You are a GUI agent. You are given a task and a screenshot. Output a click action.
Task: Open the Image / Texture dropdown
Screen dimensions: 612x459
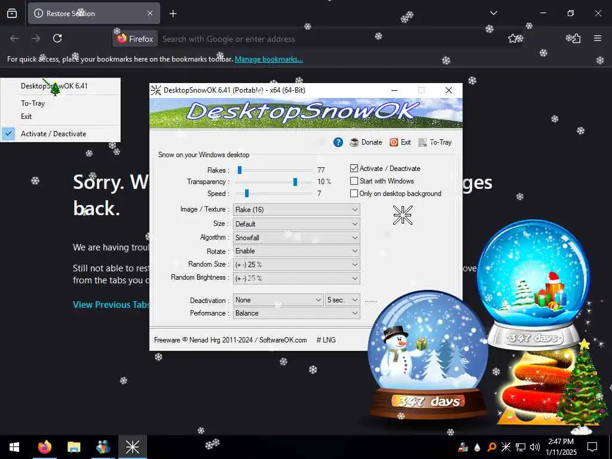click(x=296, y=210)
